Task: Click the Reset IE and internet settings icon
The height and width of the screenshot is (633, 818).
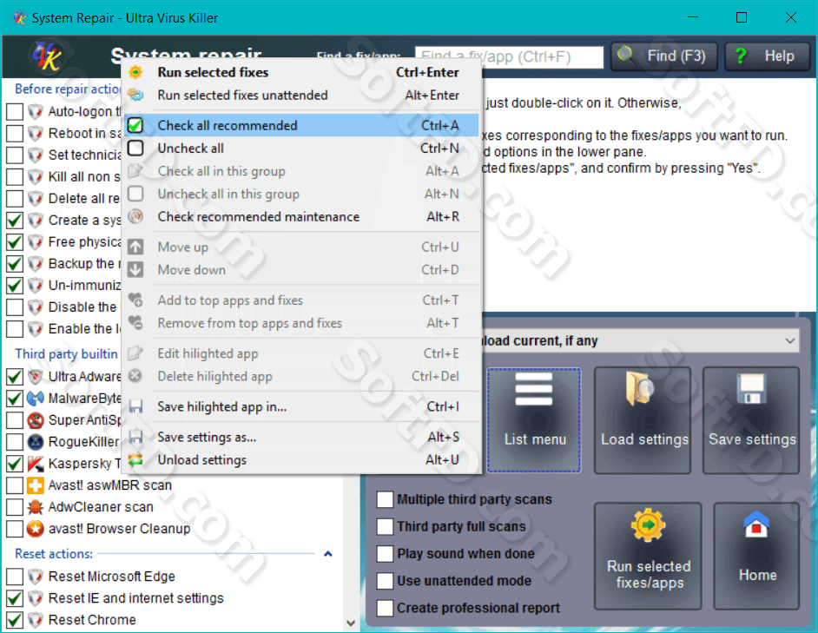Action: pyautogui.click(x=35, y=598)
